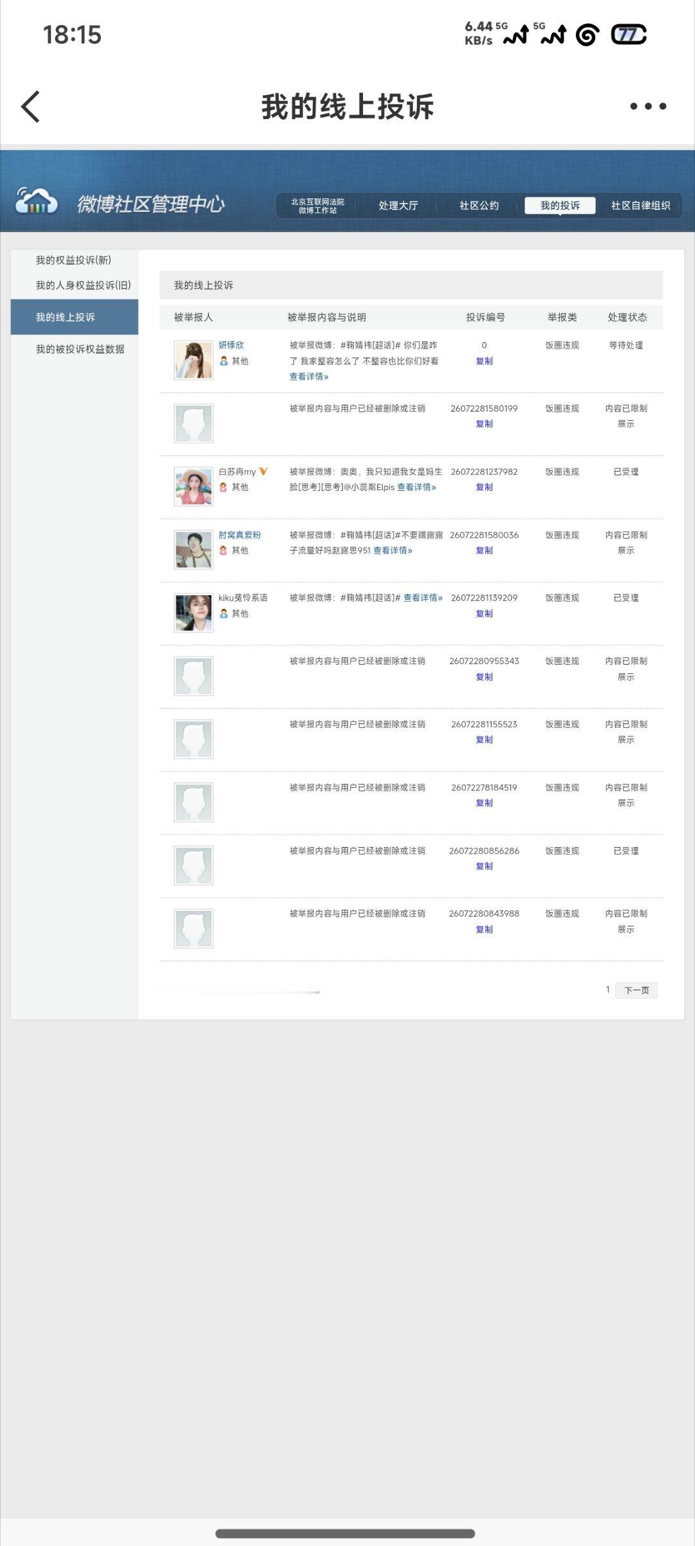This screenshot has height=1546, width=695.
Task: View details of 不要蹭露露 reported post
Action: pos(393,551)
